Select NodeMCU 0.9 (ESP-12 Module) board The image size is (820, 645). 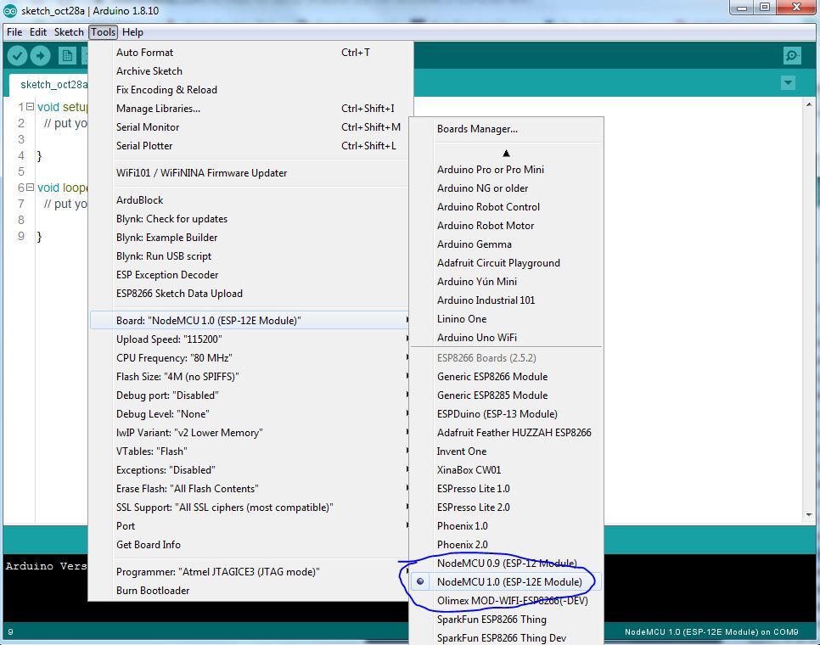pos(506,563)
